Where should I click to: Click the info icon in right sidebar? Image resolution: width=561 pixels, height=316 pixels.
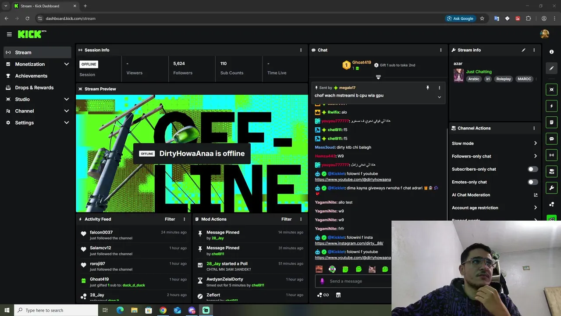click(x=551, y=52)
